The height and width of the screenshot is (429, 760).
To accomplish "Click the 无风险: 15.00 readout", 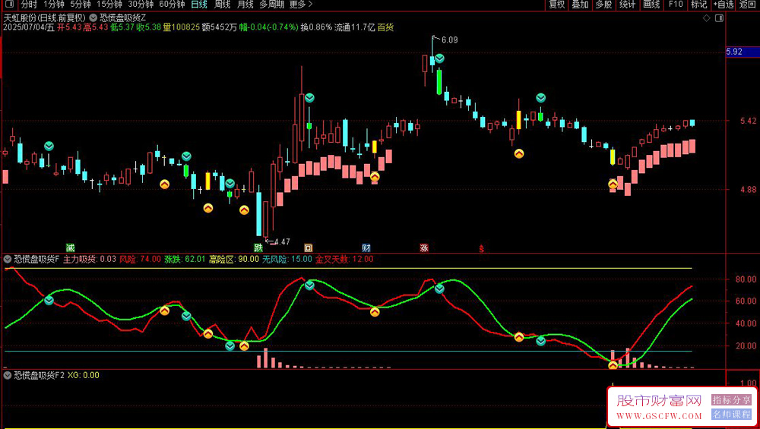I will (x=287, y=259).
